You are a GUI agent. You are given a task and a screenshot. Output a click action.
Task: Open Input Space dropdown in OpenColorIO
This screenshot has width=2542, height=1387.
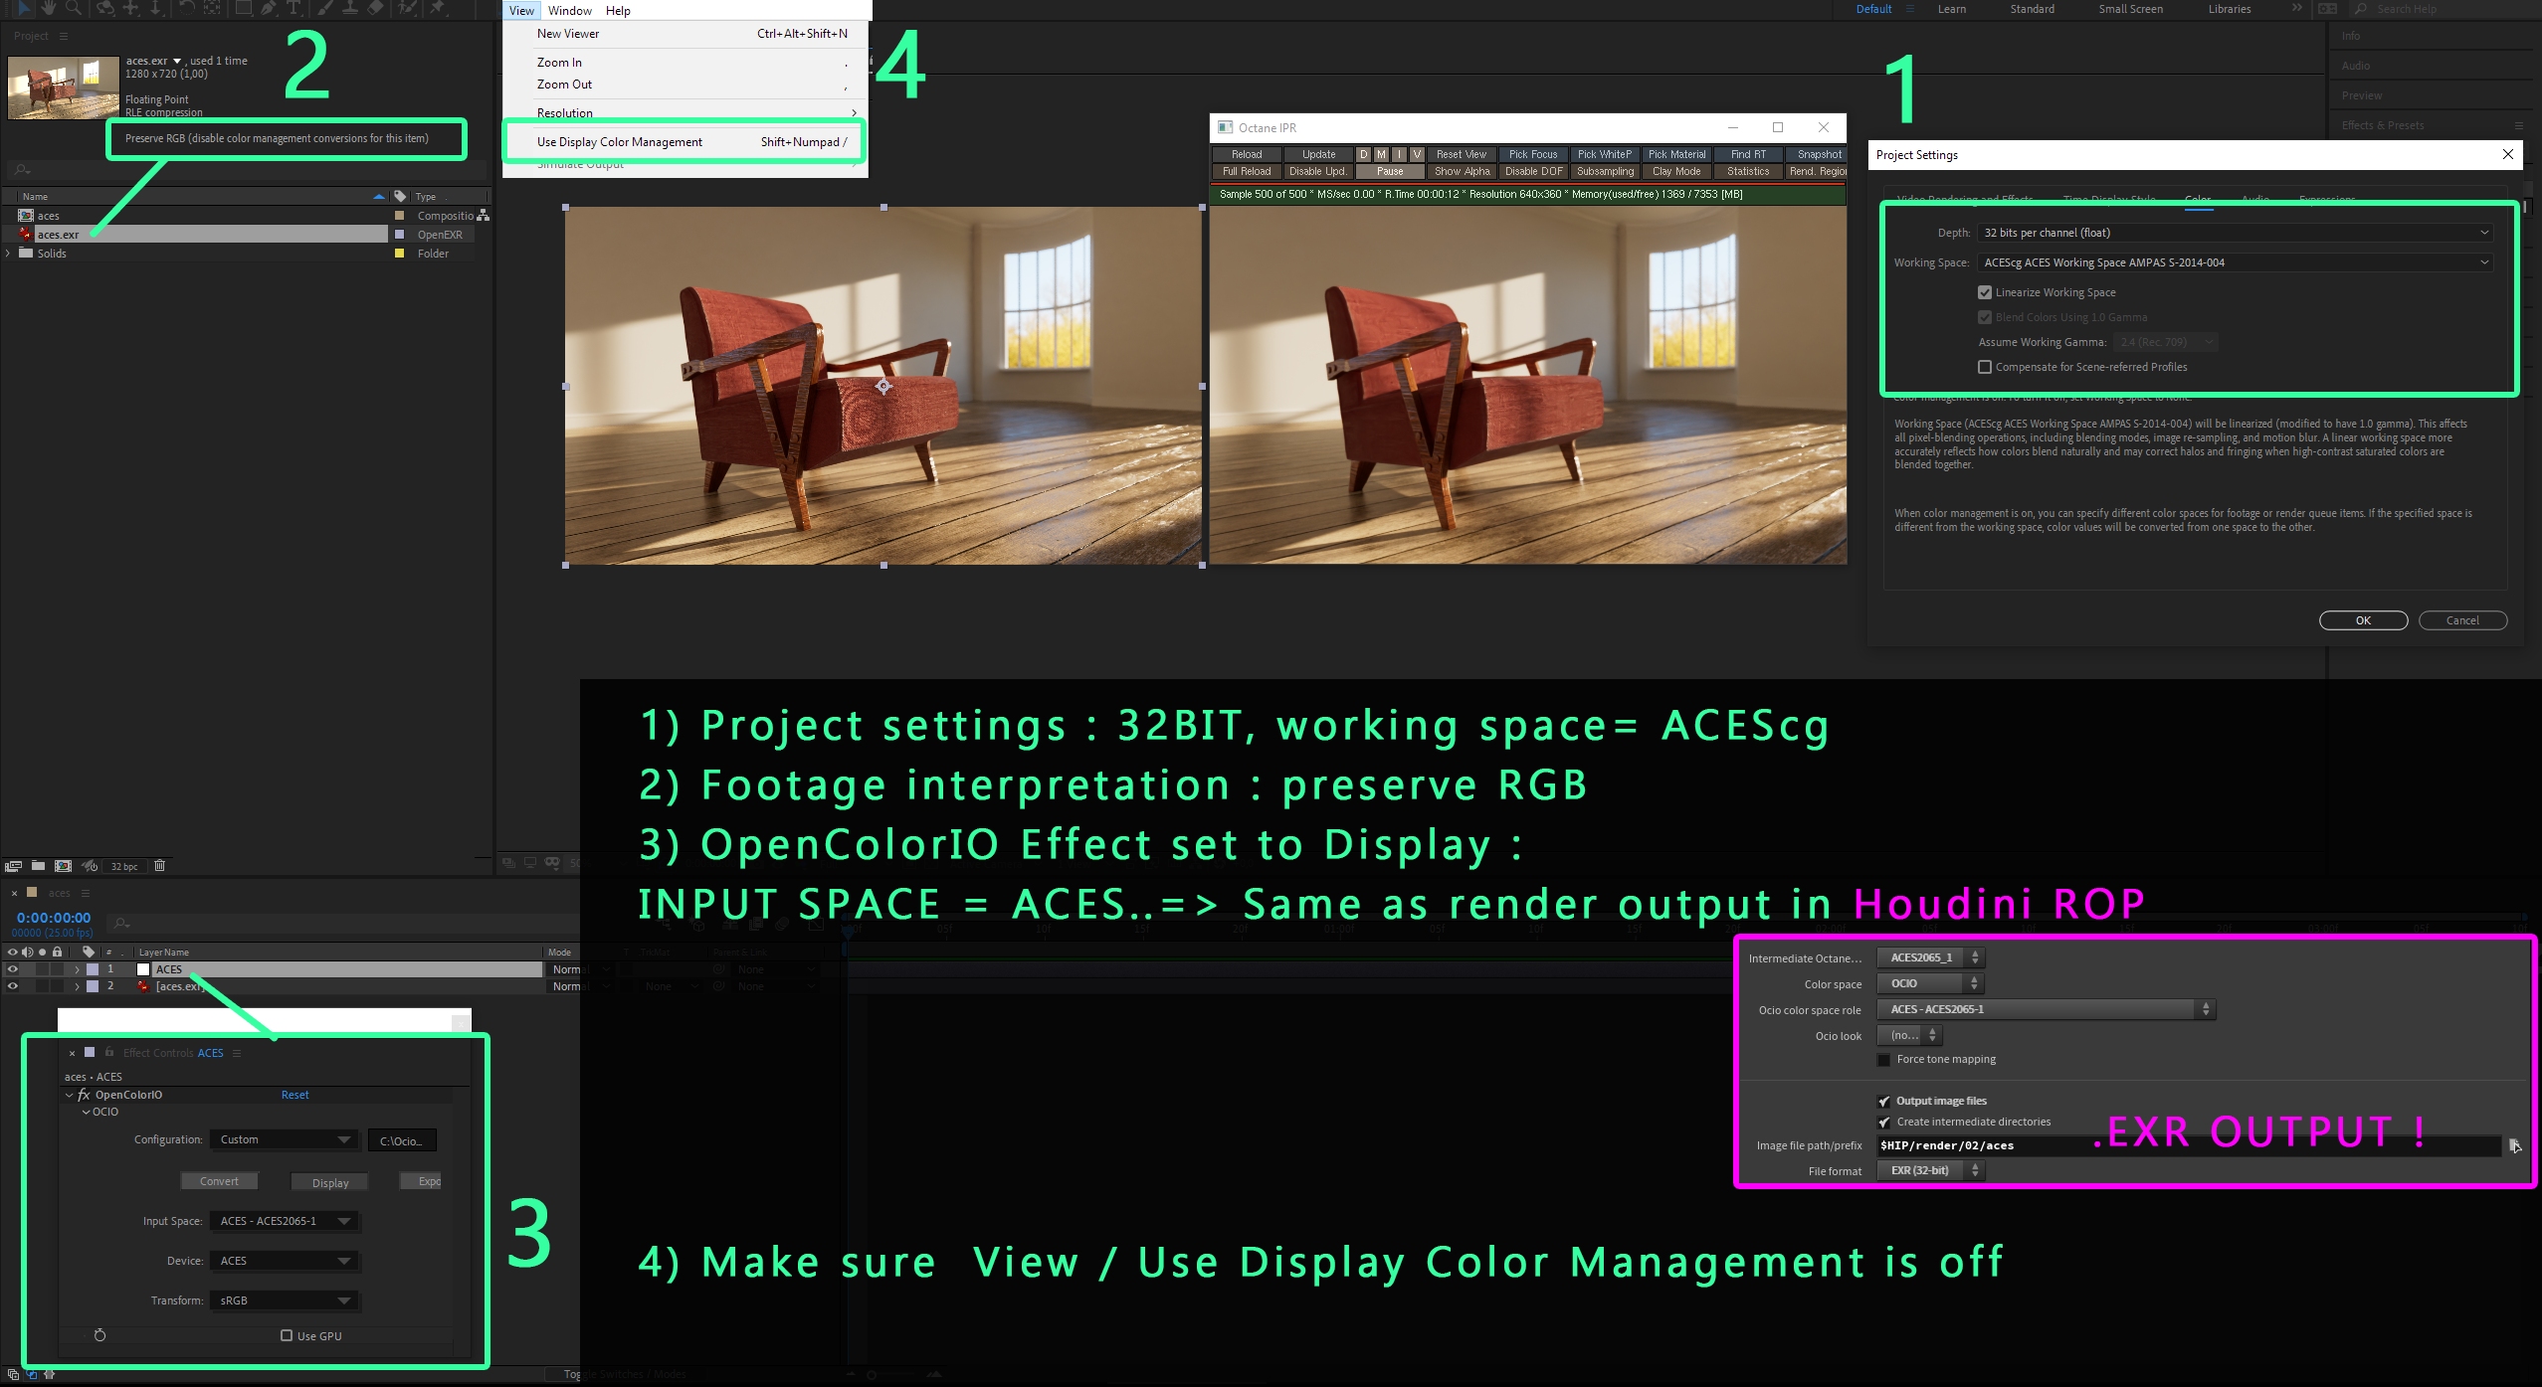(285, 1221)
